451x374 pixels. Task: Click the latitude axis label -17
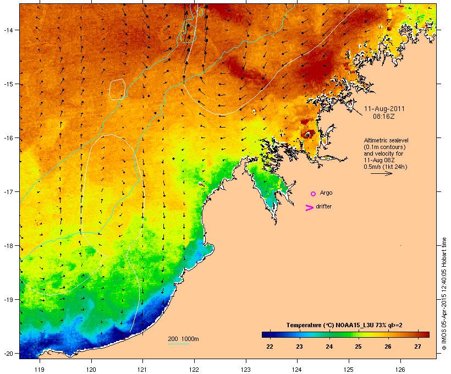(8, 191)
